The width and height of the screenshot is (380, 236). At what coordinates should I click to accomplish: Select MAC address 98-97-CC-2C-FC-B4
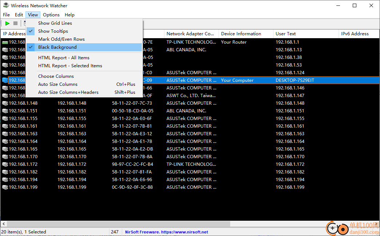(133, 164)
